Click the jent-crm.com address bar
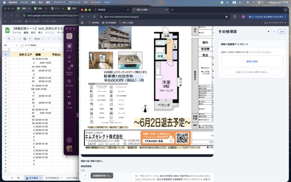 point(164,17)
